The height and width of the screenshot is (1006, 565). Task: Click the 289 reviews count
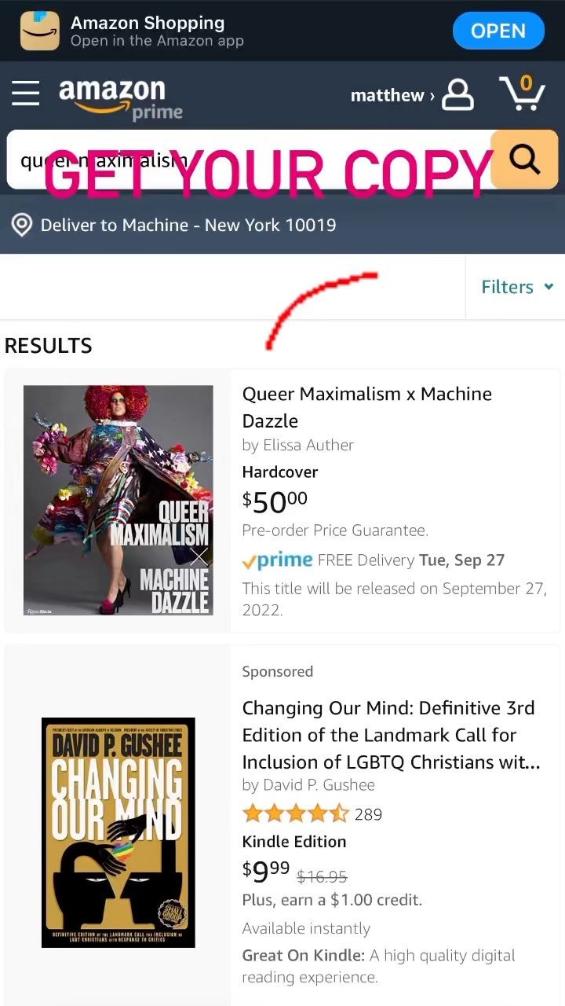368,814
